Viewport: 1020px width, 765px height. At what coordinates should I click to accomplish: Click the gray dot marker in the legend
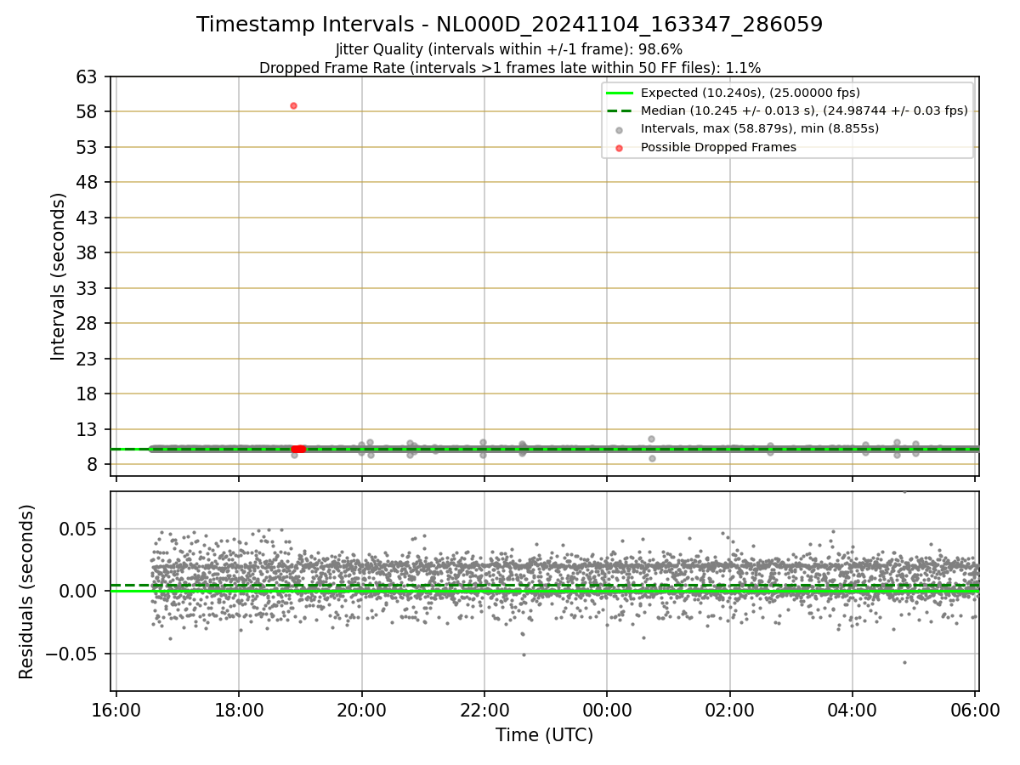pyautogui.click(x=619, y=129)
